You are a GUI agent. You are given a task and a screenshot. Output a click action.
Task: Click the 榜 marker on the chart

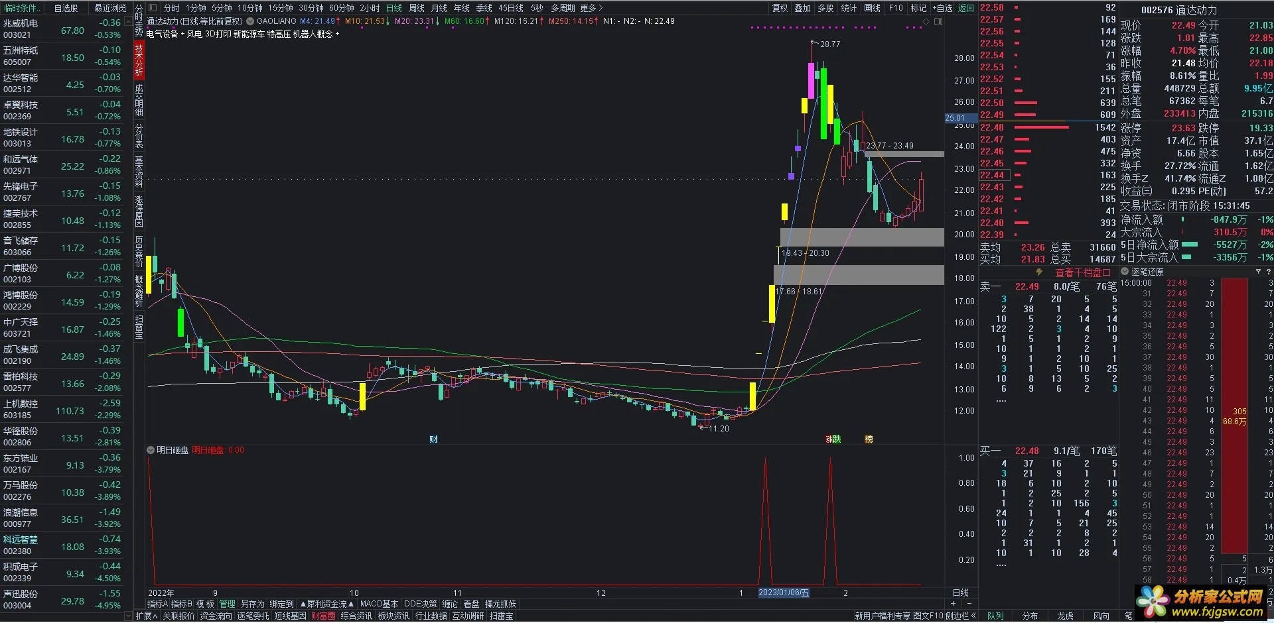(x=869, y=439)
